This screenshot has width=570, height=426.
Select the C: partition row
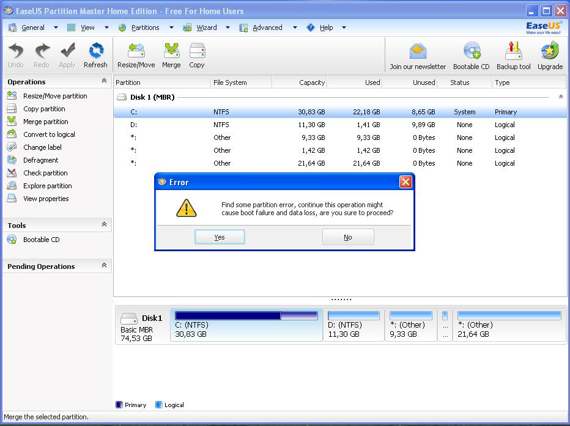340,112
